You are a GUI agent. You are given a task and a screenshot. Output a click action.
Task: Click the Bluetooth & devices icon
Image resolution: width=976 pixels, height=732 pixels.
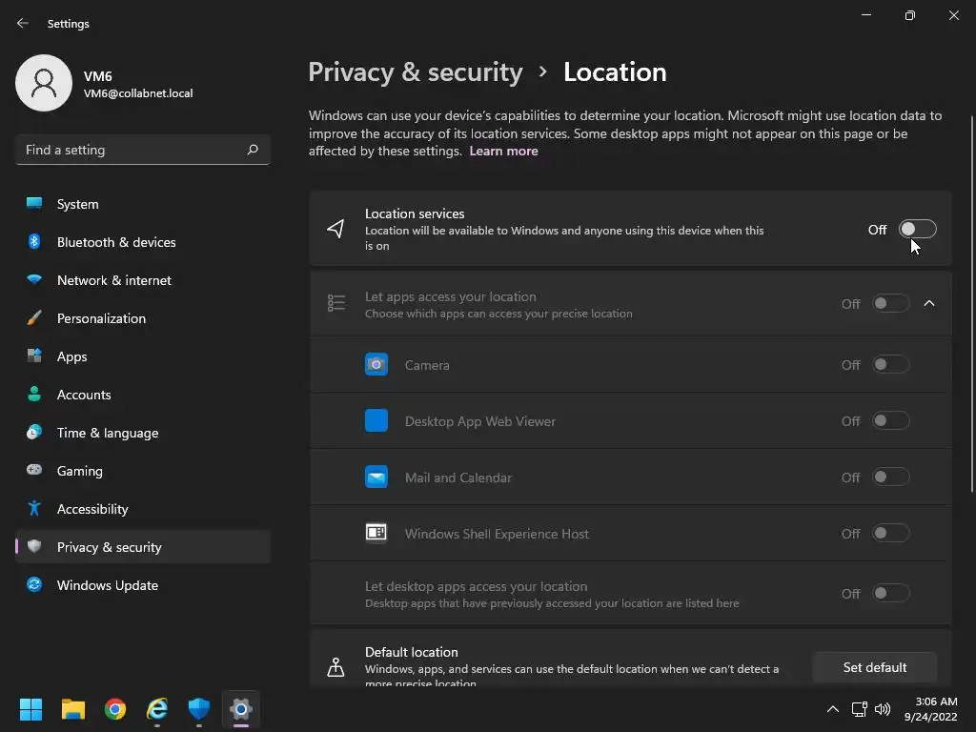click(x=34, y=242)
